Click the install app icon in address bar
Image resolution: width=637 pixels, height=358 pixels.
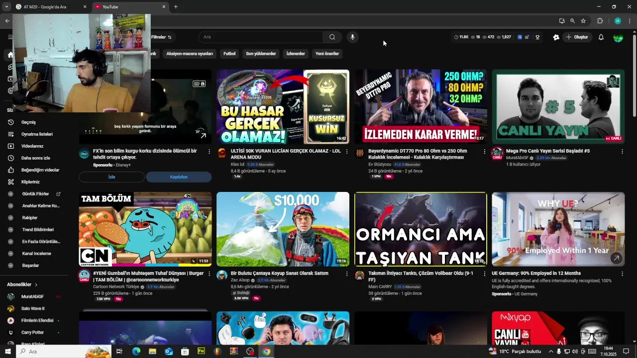tap(562, 21)
